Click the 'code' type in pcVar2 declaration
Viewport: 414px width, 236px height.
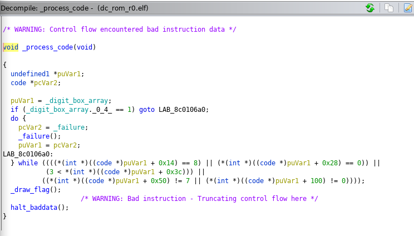pyautogui.click(x=18, y=83)
